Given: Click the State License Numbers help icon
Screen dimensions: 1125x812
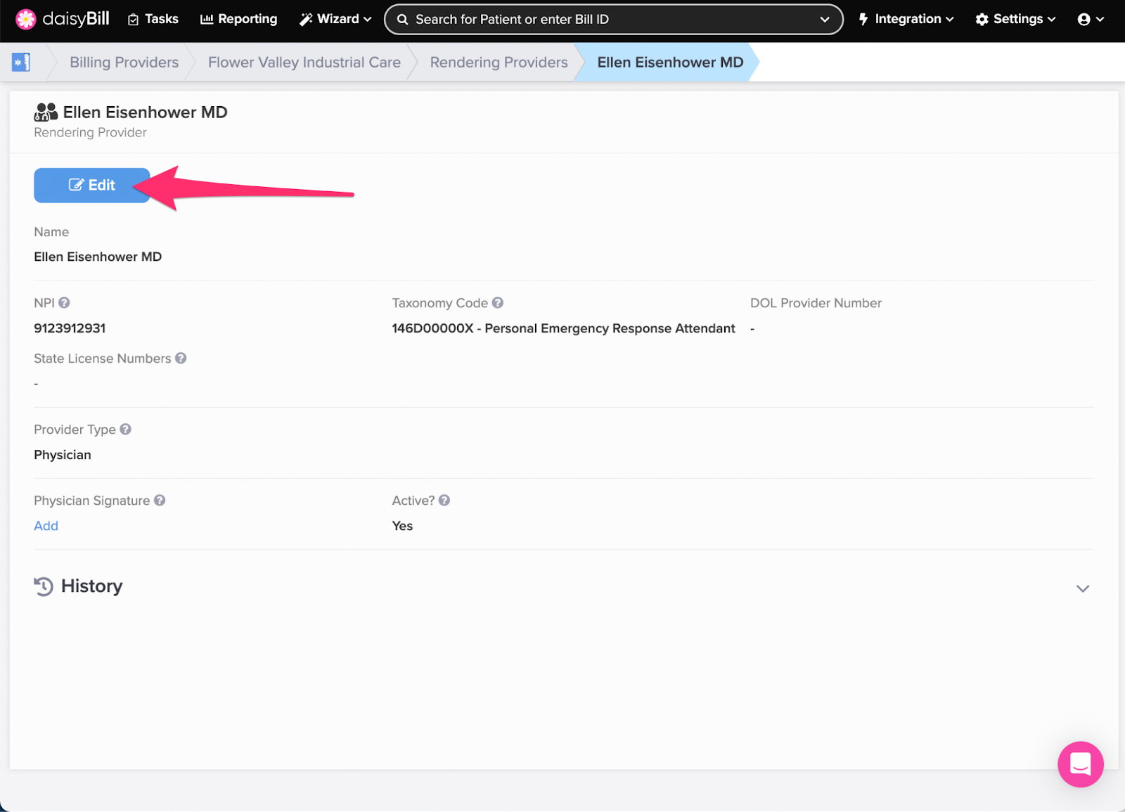Looking at the screenshot, I should 181,359.
